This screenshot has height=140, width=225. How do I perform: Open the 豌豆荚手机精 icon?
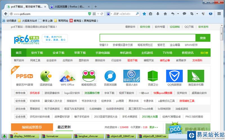[196, 76]
